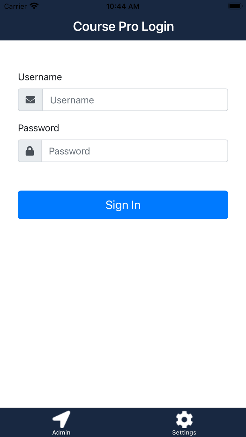Screen dimensions: 246x437
Task: Click the Admin label in bottom bar
Action: 61,432
